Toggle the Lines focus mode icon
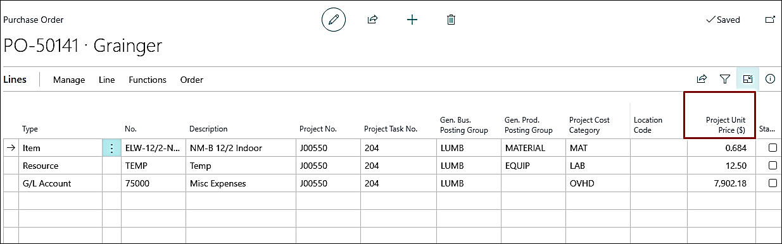This screenshot has width=782, height=244. click(x=748, y=79)
